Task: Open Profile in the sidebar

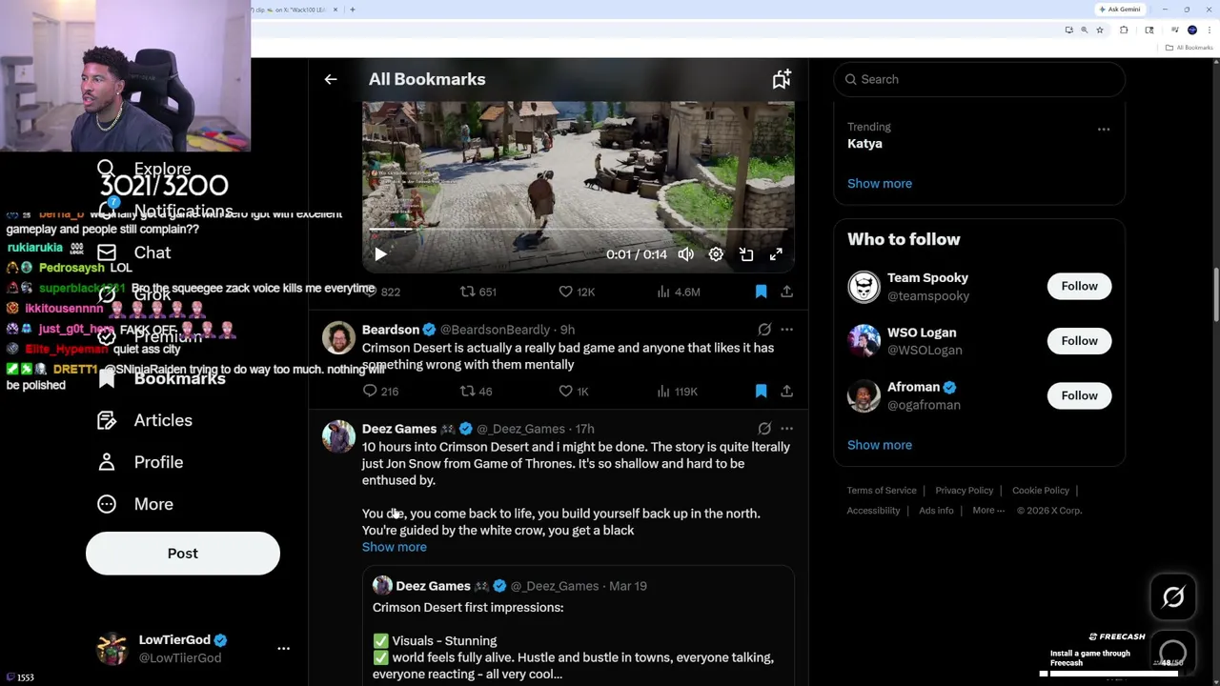Action: [x=140, y=462]
